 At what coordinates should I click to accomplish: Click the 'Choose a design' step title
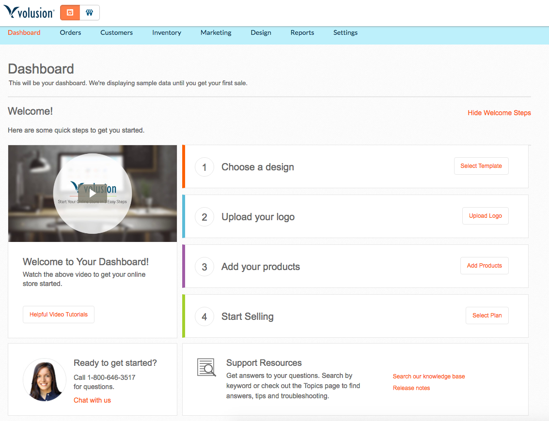click(258, 167)
